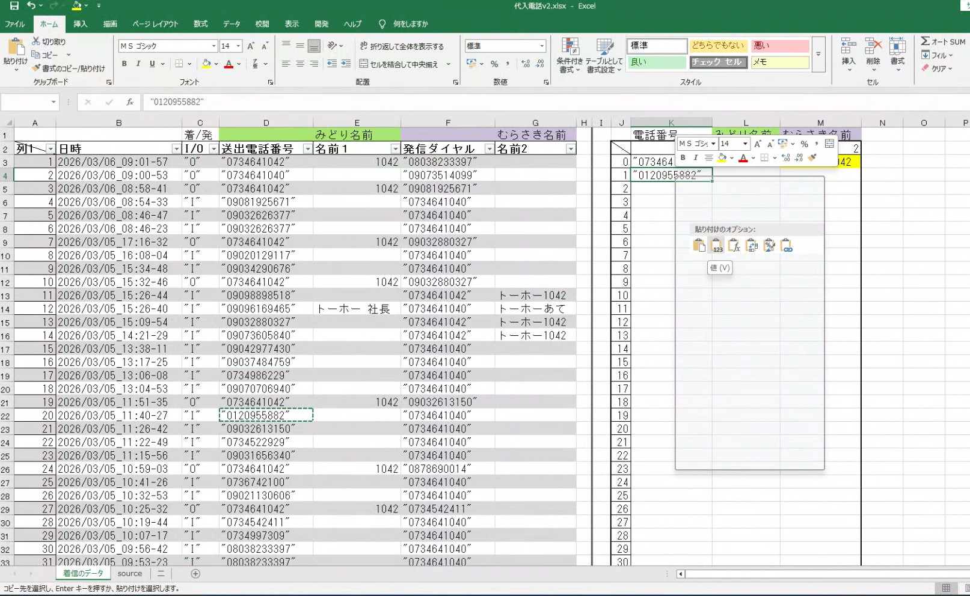Expand the MS ゴシック font name dropdown in ribbon
Viewport: 970px width, 596px height.
pos(213,46)
